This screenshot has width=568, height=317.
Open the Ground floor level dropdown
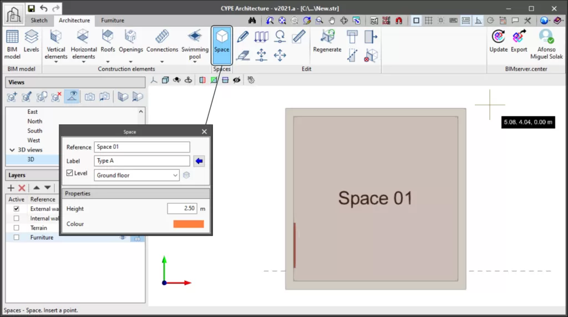(137, 175)
